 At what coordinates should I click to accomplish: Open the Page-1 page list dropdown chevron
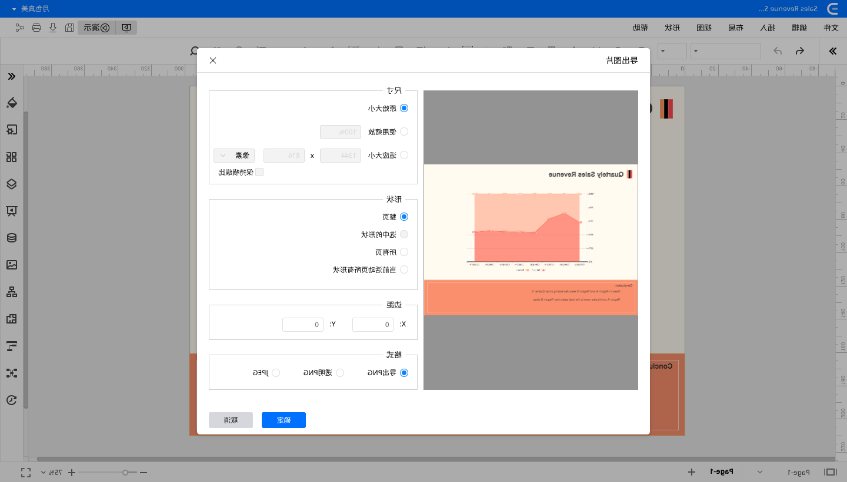point(759,472)
